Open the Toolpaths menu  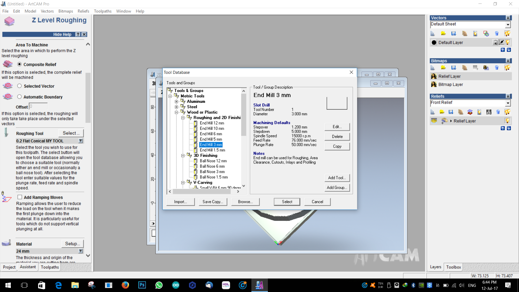pos(102,11)
